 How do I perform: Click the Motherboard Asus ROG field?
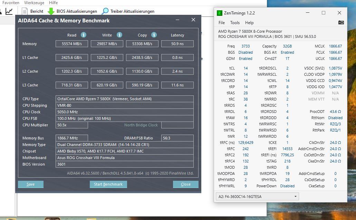click(x=124, y=158)
